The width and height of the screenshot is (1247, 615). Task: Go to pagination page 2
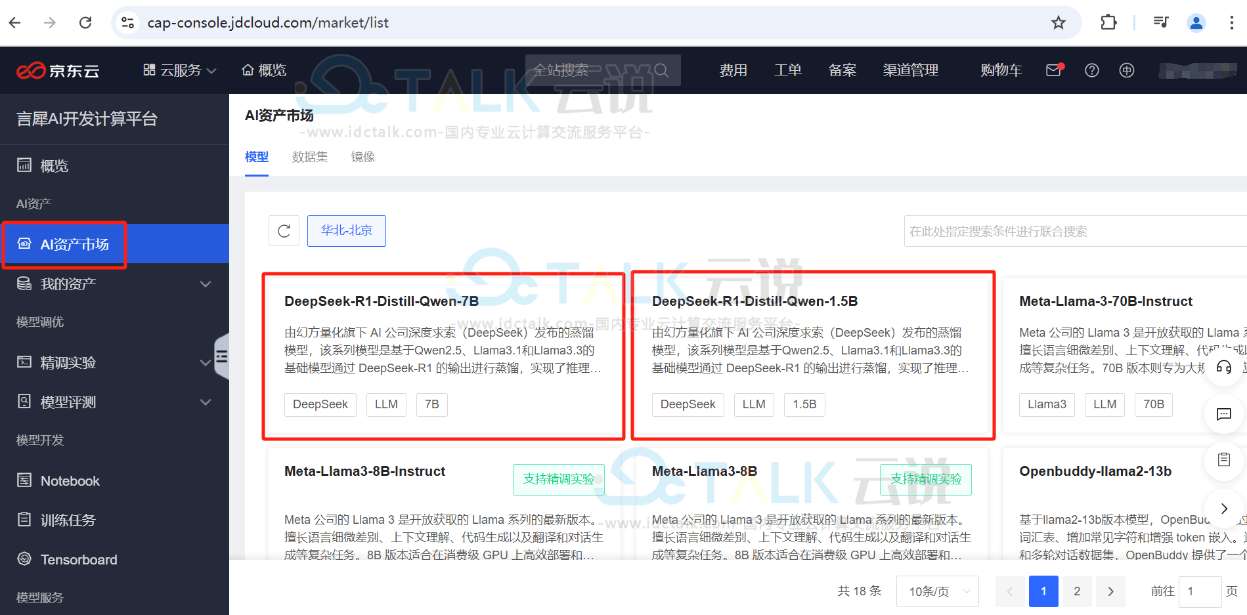coord(1077,591)
